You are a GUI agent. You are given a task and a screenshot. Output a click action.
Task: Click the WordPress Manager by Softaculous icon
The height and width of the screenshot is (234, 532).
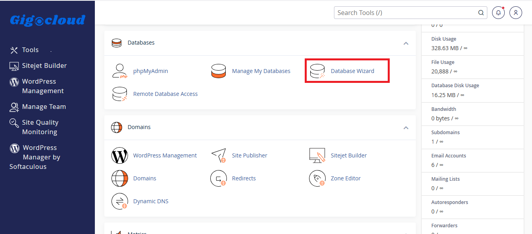click(x=15, y=148)
